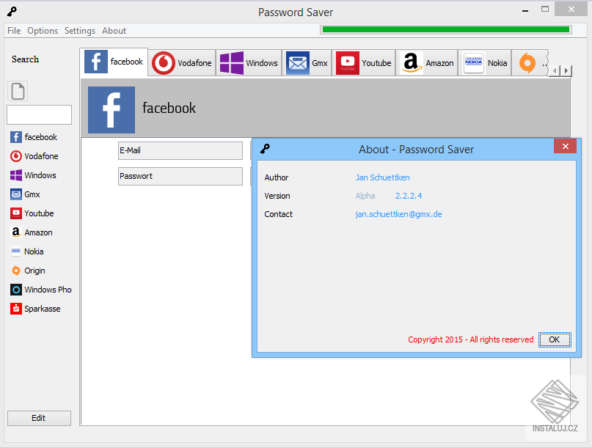
Task: Click the Author label in the About dialog
Action: [x=277, y=177]
